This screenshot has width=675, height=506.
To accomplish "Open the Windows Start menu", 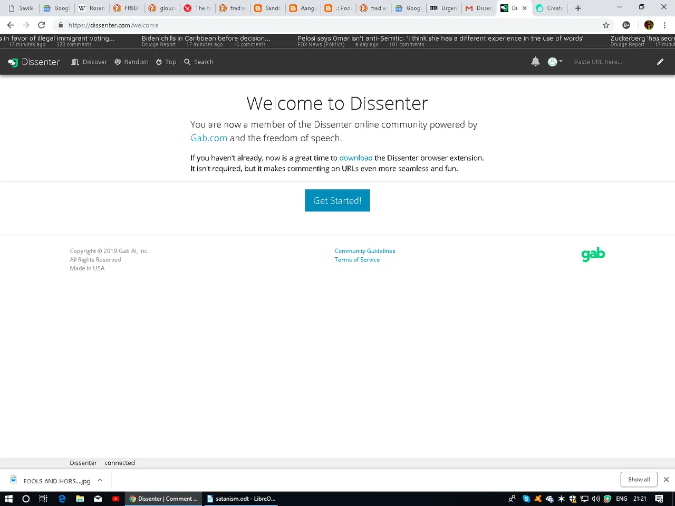I will (x=8, y=499).
